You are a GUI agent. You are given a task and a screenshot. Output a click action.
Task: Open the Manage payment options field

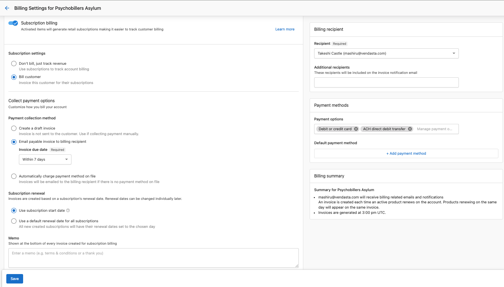pos(434,129)
